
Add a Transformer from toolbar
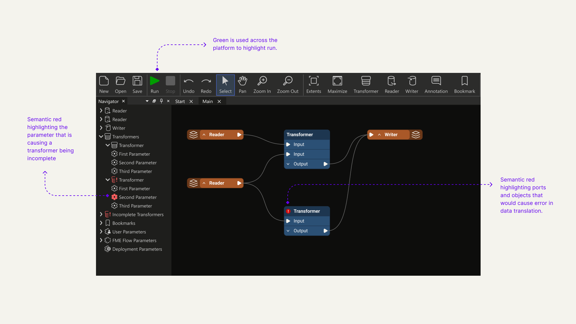pyautogui.click(x=366, y=84)
